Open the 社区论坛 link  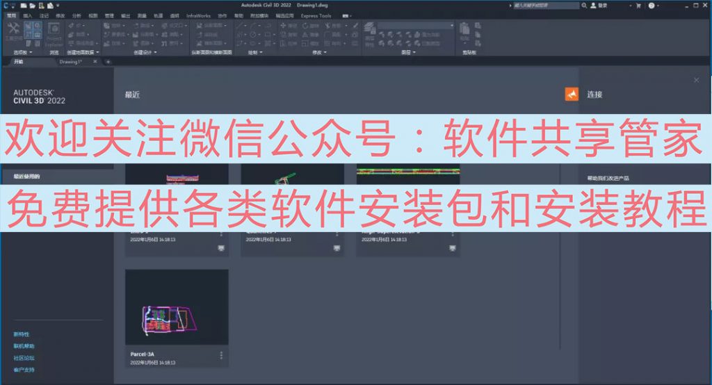(24, 358)
